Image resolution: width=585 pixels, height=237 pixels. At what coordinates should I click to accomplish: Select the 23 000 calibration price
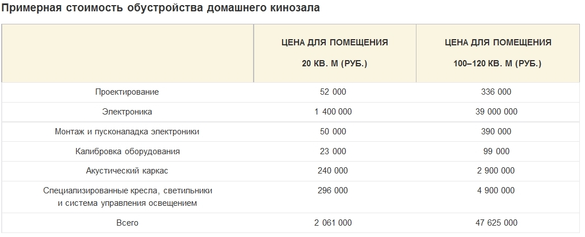coord(333,151)
